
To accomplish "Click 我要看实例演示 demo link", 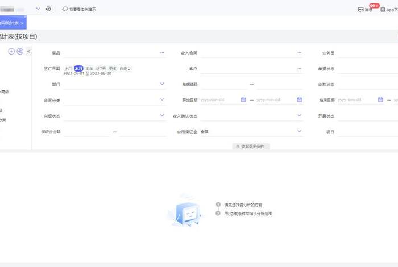I will tap(79, 10).
